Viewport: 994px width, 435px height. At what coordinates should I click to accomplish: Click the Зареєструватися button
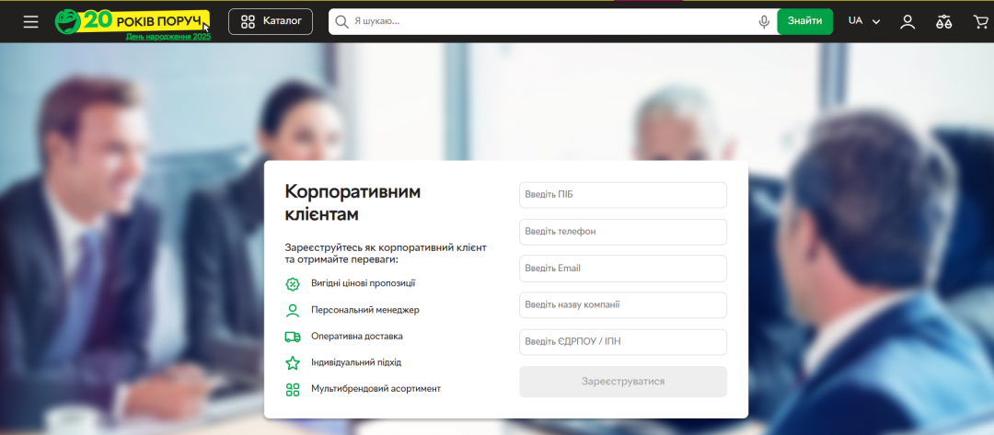(x=622, y=382)
